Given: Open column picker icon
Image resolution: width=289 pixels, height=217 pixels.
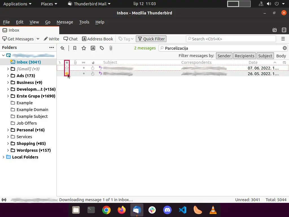Looking at the screenshot, I should pyautogui.click(x=284, y=62).
